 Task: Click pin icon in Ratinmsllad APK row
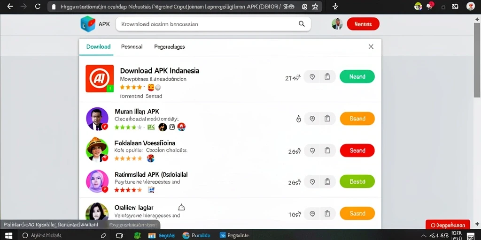tap(312, 181)
